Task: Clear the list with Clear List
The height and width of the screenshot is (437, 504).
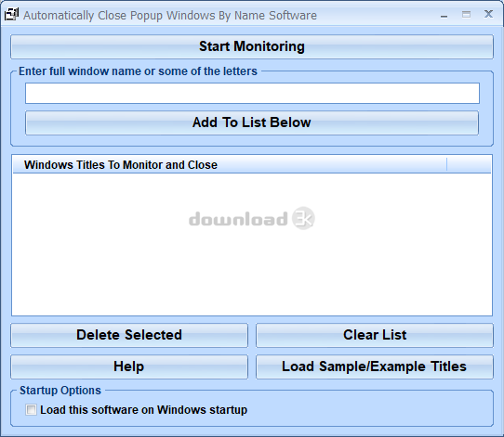Action: (375, 335)
